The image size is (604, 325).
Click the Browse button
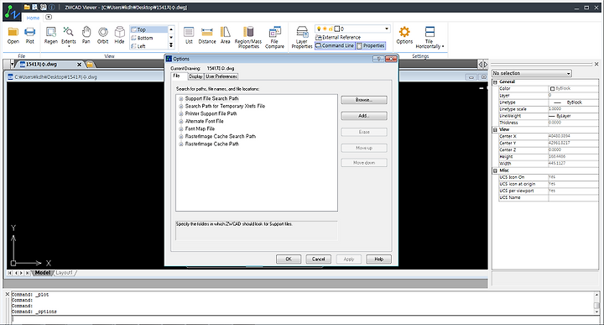[x=364, y=100]
